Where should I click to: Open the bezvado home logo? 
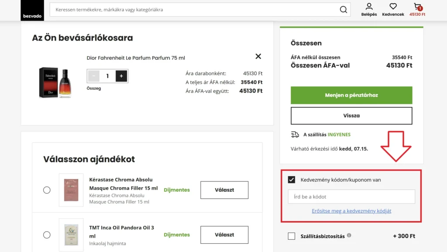tap(32, 10)
